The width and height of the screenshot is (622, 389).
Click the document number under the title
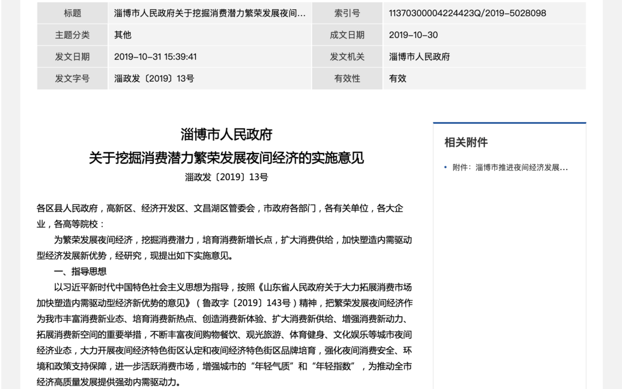click(x=226, y=177)
